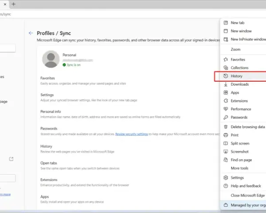Screen dimensions: 266x213
Task: Click the Delete browsing data trash icon
Action: pyautogui.click(x=226, y=127)
